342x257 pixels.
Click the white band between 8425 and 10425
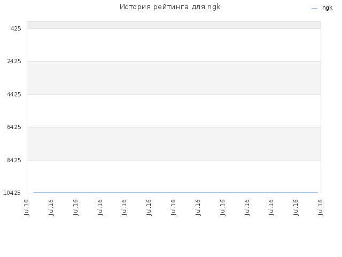point(174,176)
